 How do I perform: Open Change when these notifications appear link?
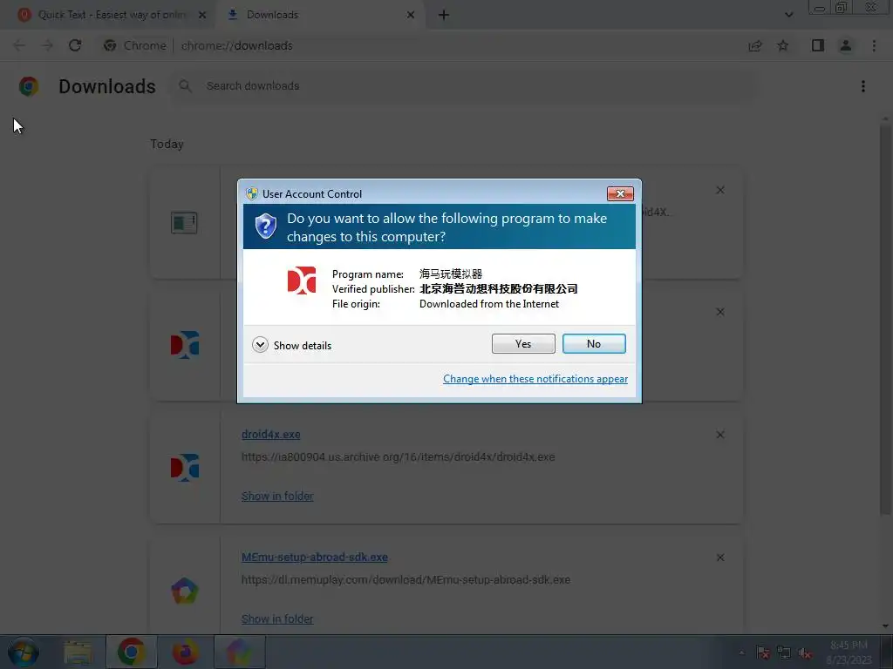pyautogui.click(x=535, y=379)
